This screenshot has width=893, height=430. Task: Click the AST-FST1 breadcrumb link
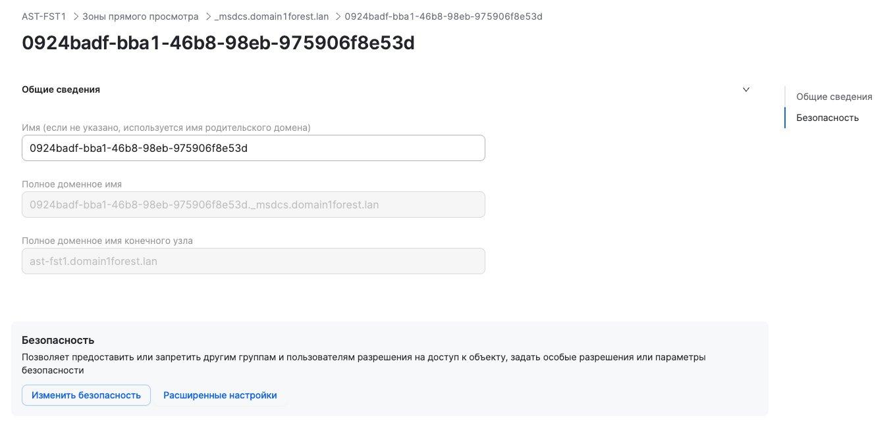[x=43, y=16]
